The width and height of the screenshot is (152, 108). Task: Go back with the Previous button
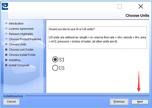[119, 102]
